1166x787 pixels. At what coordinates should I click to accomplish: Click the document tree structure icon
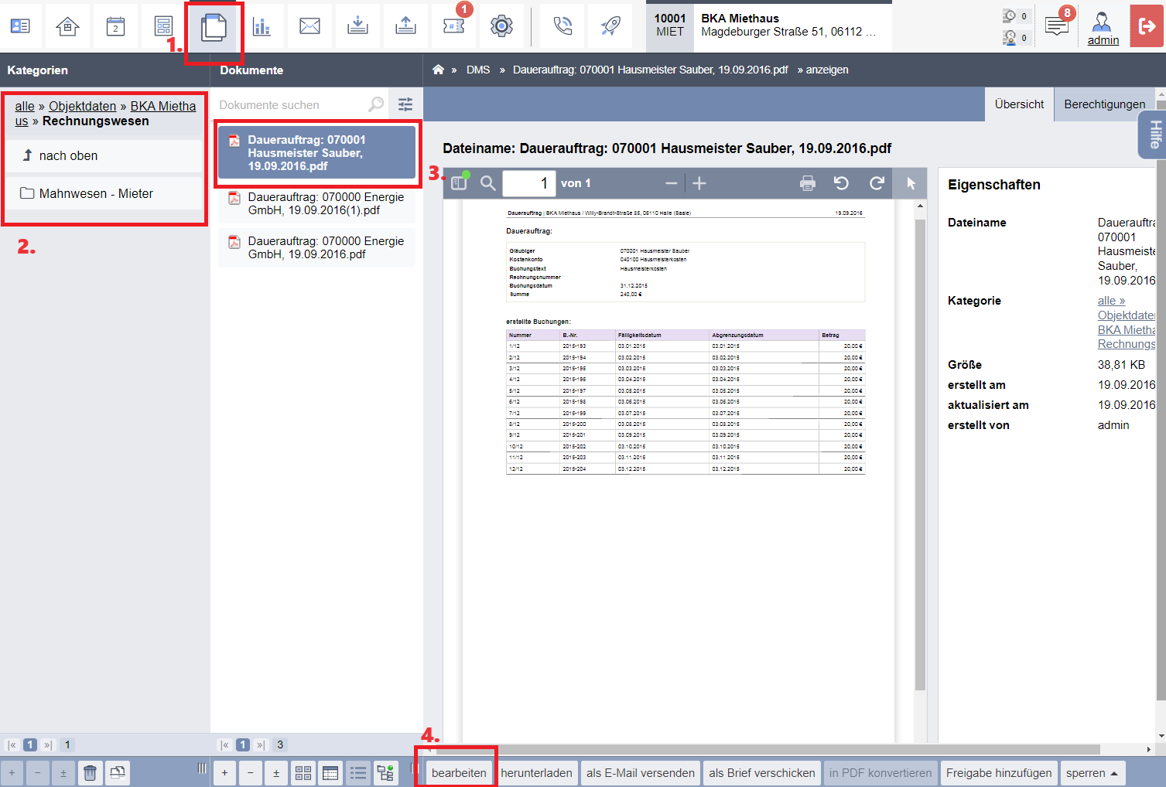[x=385, y=773]
